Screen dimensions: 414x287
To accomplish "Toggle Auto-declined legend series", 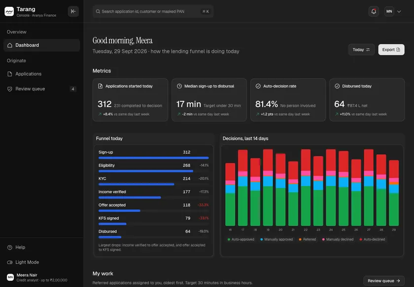I will tap(372, 239).
